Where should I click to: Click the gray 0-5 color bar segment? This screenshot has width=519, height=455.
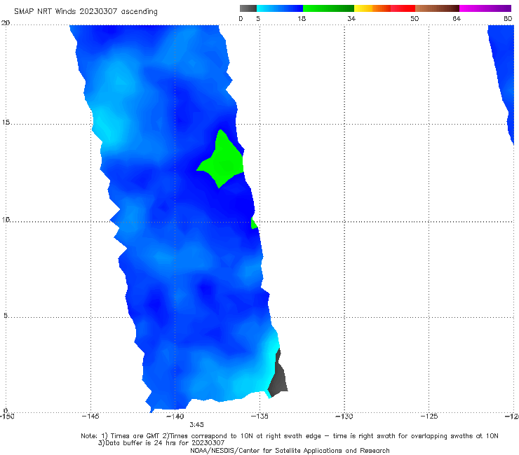(248, 8)
